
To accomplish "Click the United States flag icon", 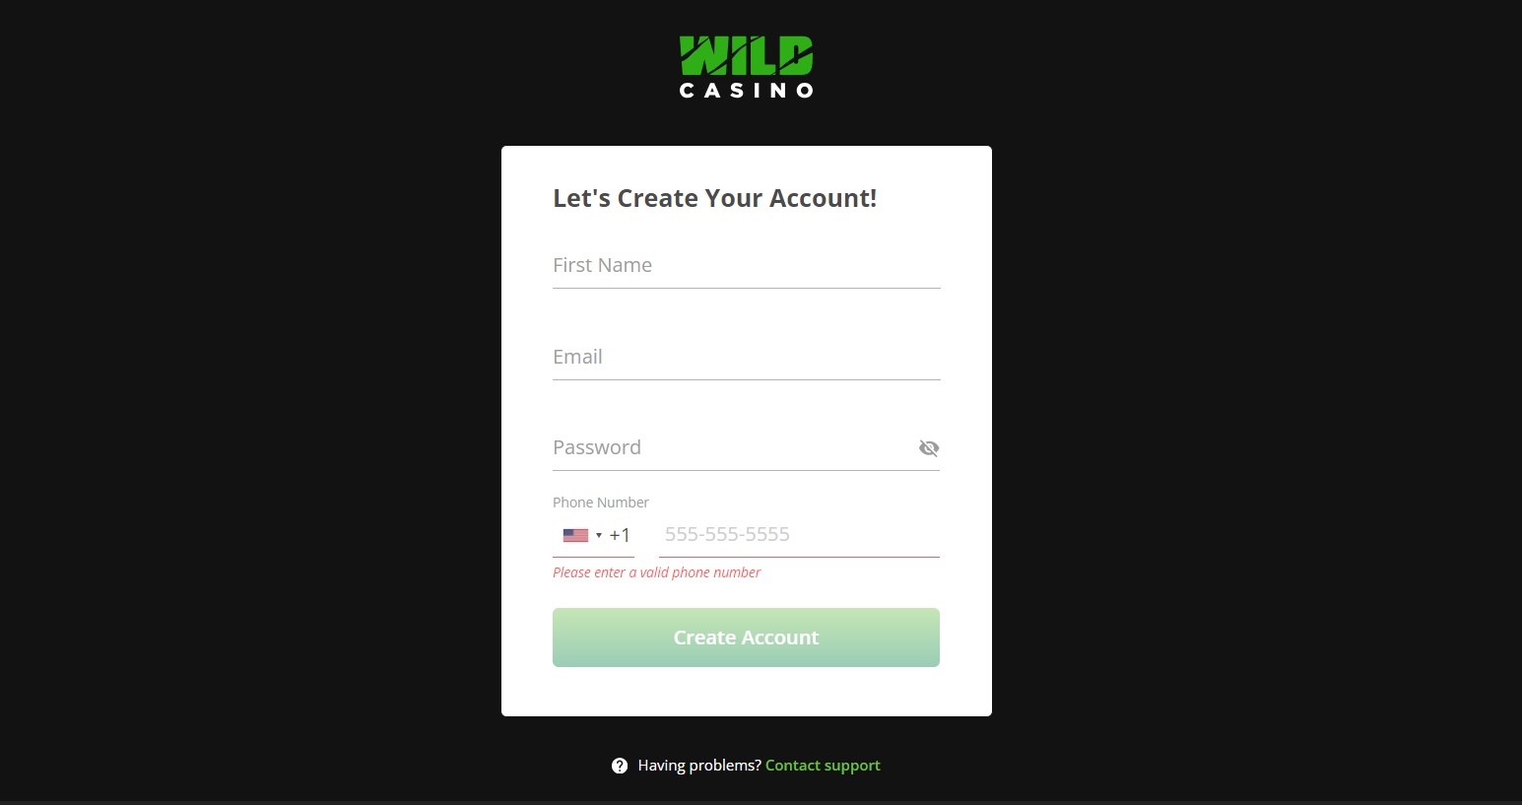I will [575, 536].
